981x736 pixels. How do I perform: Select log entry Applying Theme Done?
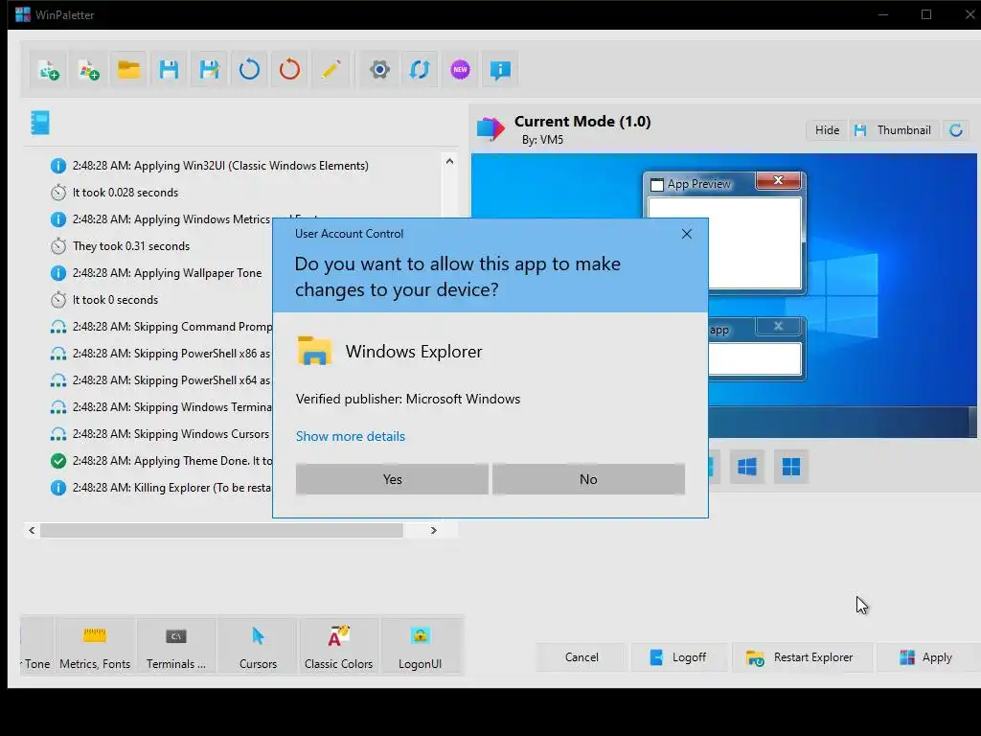(161, 461)
